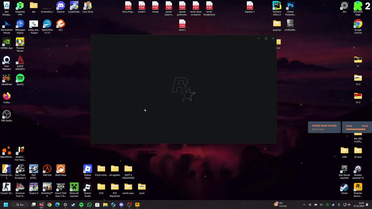Open the 'ds oyun' folder

358,152
